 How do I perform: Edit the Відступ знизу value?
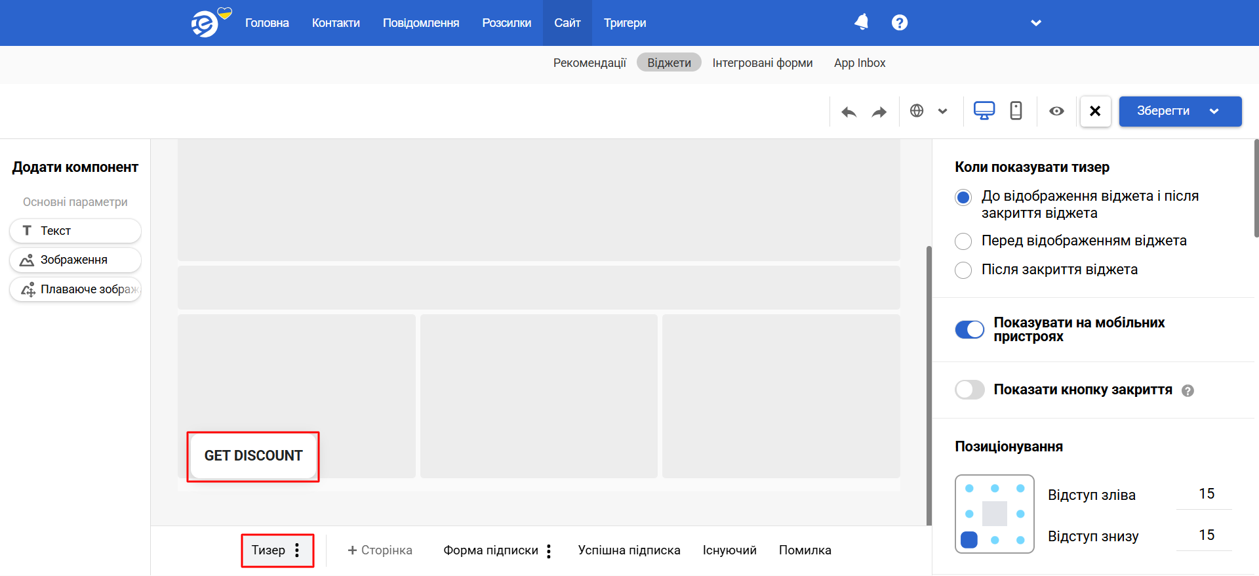coord(1205,536)
